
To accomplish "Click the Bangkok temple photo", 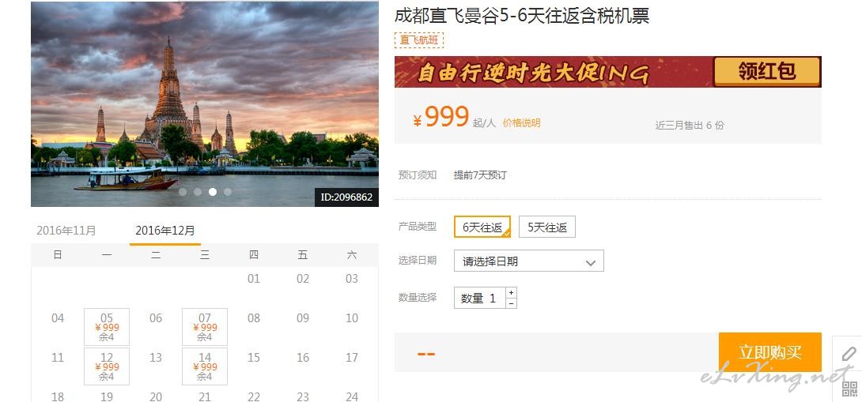I will click(205, 103).
